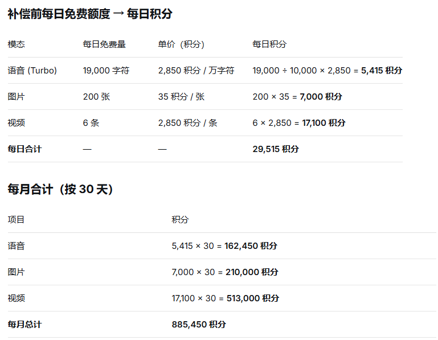Click the 200 张 cell
Screen dimensions: 438x340
(96, 97)
